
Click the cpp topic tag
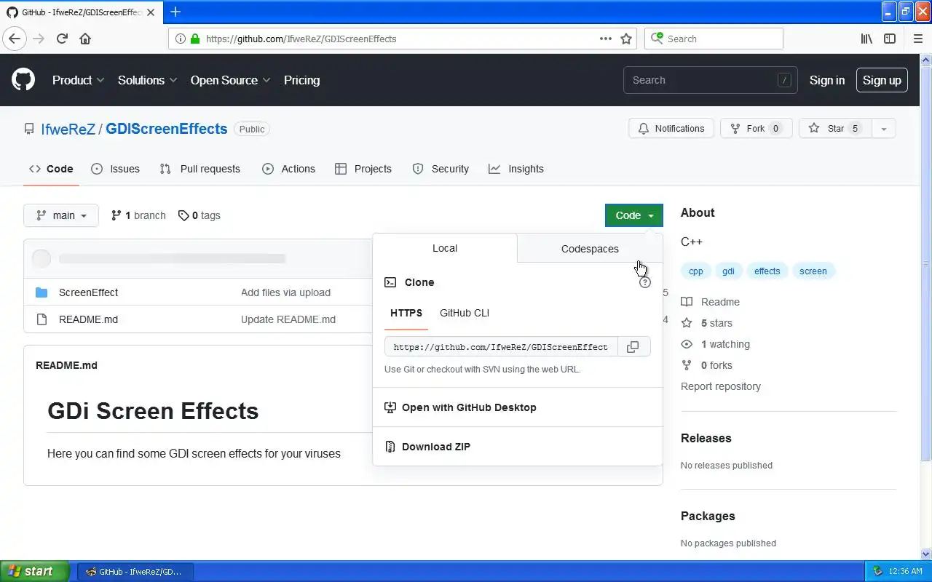coord(696,271)
